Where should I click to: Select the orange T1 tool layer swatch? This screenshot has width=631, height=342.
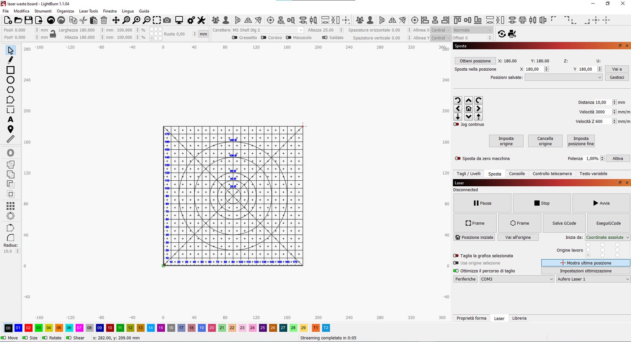(315, 328)
